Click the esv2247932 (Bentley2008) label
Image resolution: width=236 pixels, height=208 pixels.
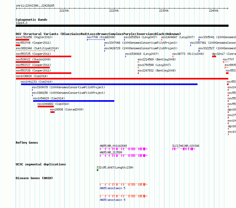[x=157, y=70]
